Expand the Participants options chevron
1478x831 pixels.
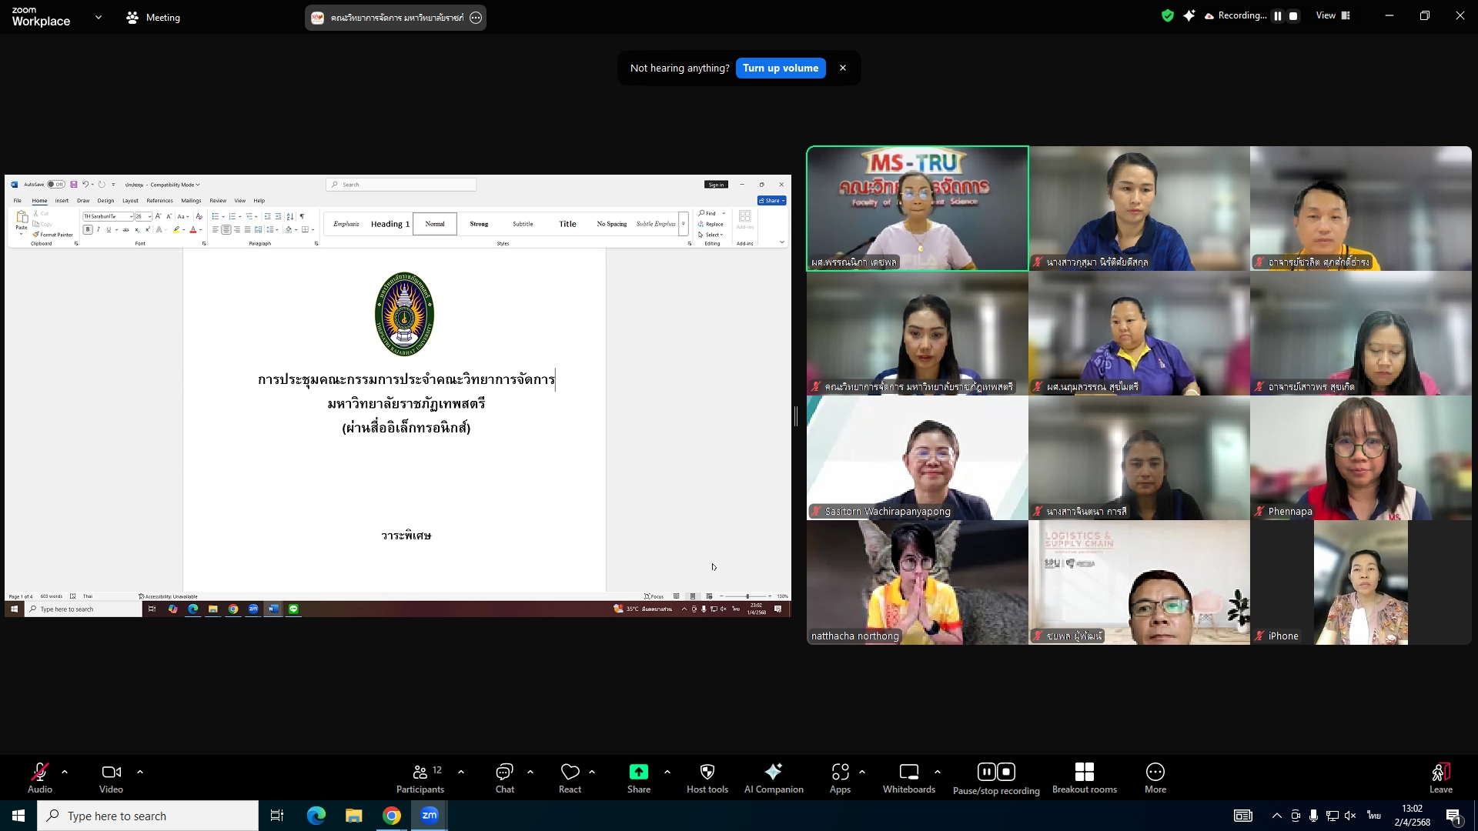pos(461,772)
